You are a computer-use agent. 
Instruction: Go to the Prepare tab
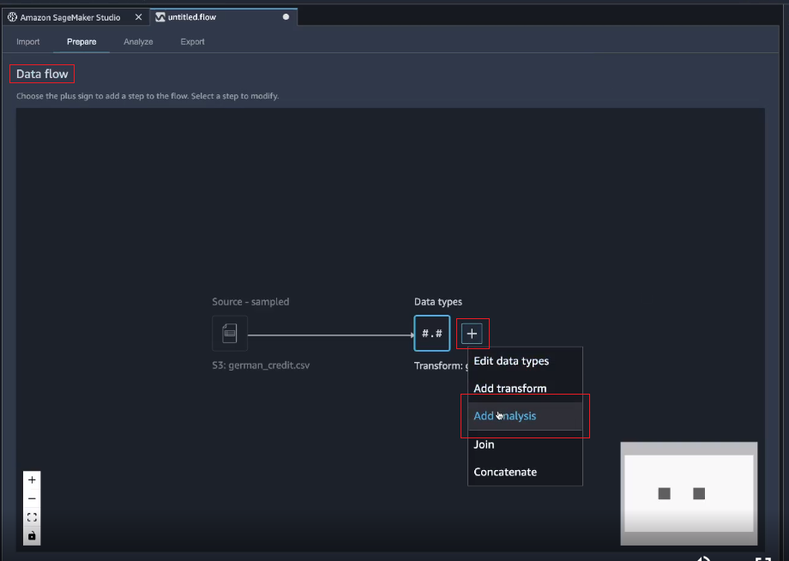click(x=81, y=41)
